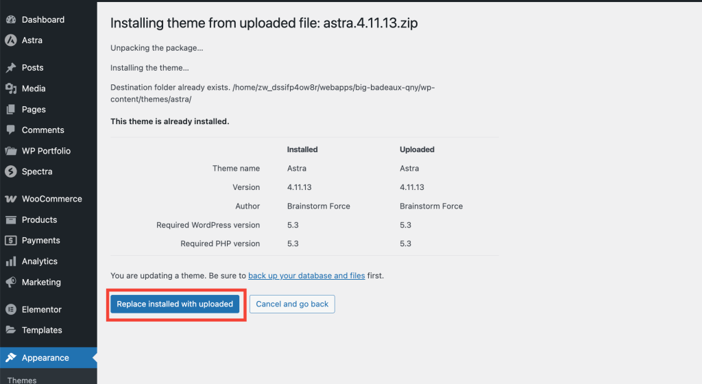Click the WP Portfolio folder icon
702x384 pixels.
tap(11, 151)
